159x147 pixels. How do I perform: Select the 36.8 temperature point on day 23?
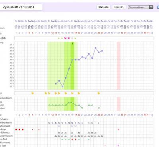tap(89, 54)
